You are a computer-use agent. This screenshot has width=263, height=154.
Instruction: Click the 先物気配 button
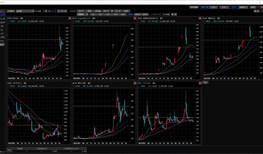click(x=194, y=7)
